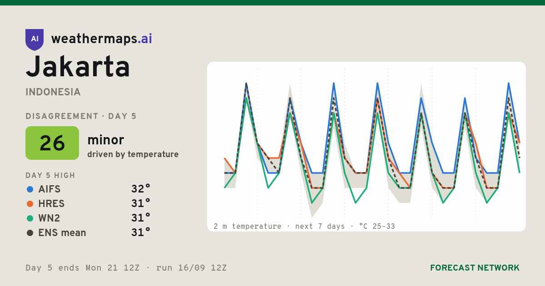Click the 'minor' disagreement rating text
The height and width of the screenshot is (286, 545).
[105, 140]
